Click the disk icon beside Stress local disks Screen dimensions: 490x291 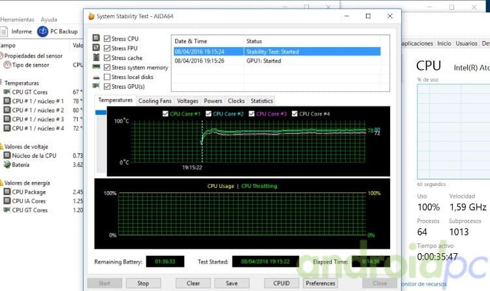(x=96, y=77)
